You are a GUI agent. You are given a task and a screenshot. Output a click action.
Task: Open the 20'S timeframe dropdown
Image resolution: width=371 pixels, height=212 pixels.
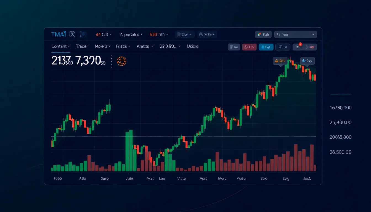tap(207, 34)
